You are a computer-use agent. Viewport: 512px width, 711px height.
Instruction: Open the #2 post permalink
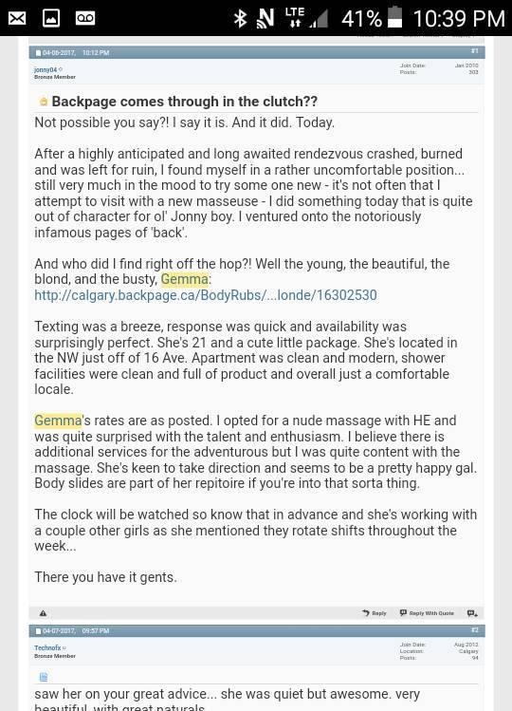tap(474, 630)
